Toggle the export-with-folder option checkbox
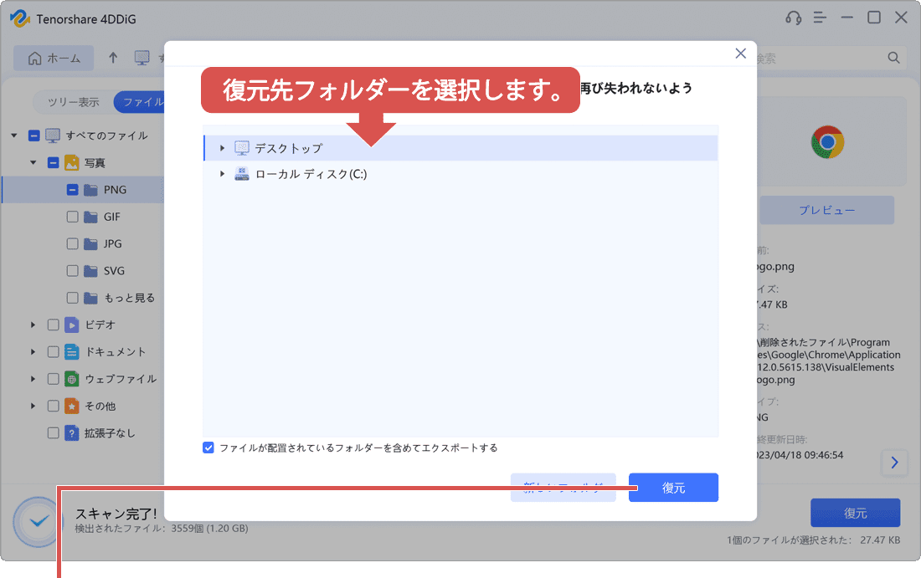 (208, 448)
